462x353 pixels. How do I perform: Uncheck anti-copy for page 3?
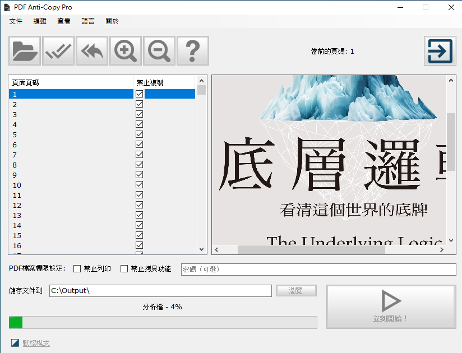[x=140, y=114]
